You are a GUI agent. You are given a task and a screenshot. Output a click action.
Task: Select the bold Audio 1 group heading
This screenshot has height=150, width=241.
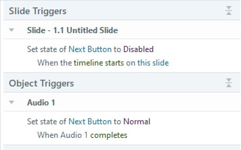(x=41, y=102)
